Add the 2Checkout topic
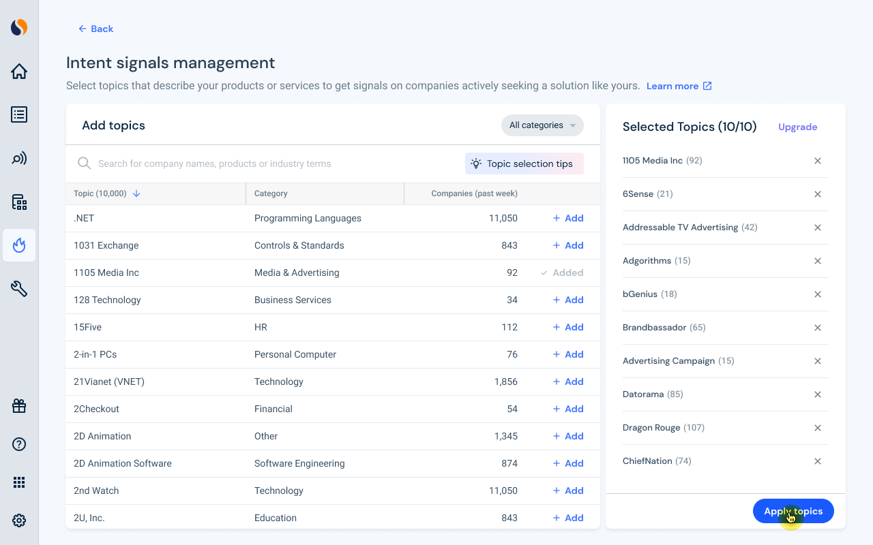This screenshot has height=545, width=873. click(568, 409)
